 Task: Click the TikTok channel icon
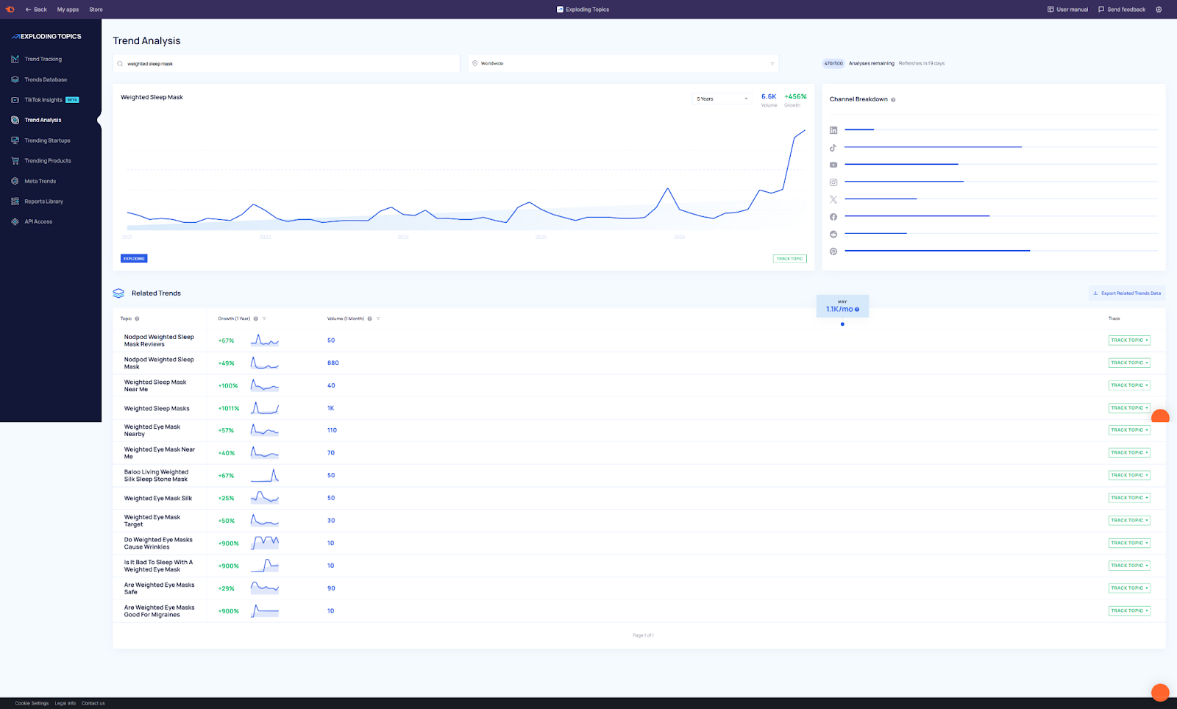coord(833,148)
